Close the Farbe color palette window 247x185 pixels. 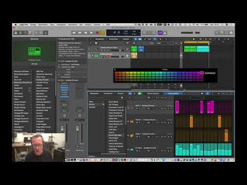pos(115,69)
